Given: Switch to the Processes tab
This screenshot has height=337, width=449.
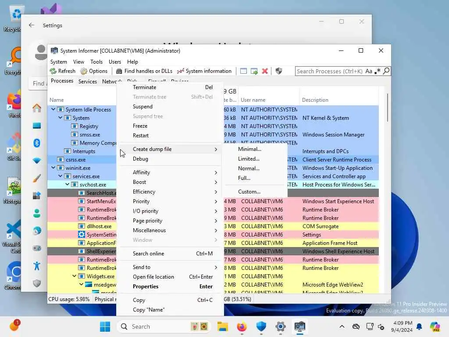Looking at the screenshot, I should pos(62,81).
